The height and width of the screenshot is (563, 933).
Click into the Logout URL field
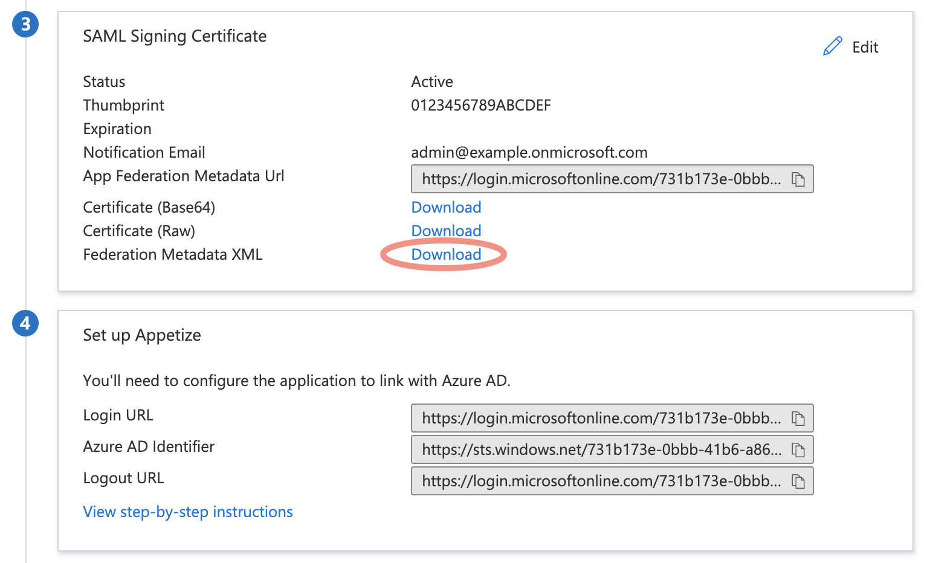[x=601, y=481]
